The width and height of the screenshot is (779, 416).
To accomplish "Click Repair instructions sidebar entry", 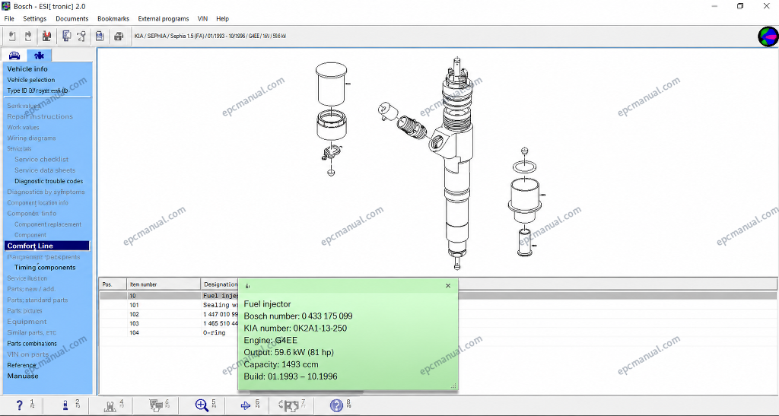I will click(x=40, y=116).
